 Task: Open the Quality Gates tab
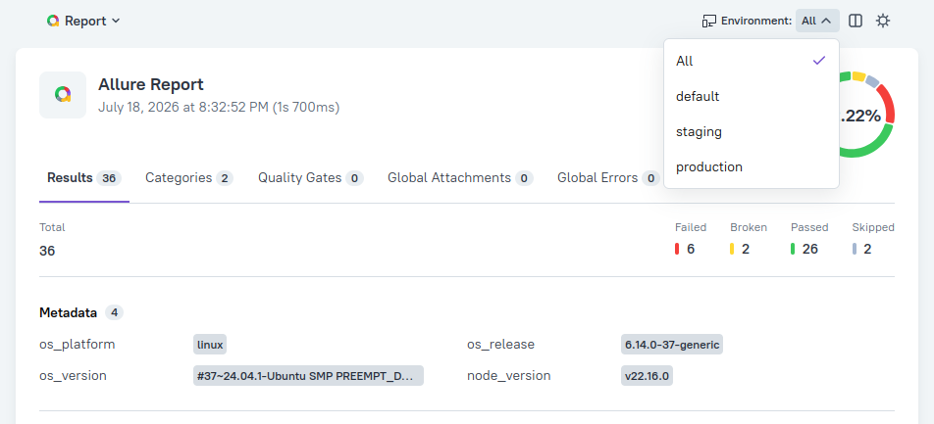[x=310, y=178]
